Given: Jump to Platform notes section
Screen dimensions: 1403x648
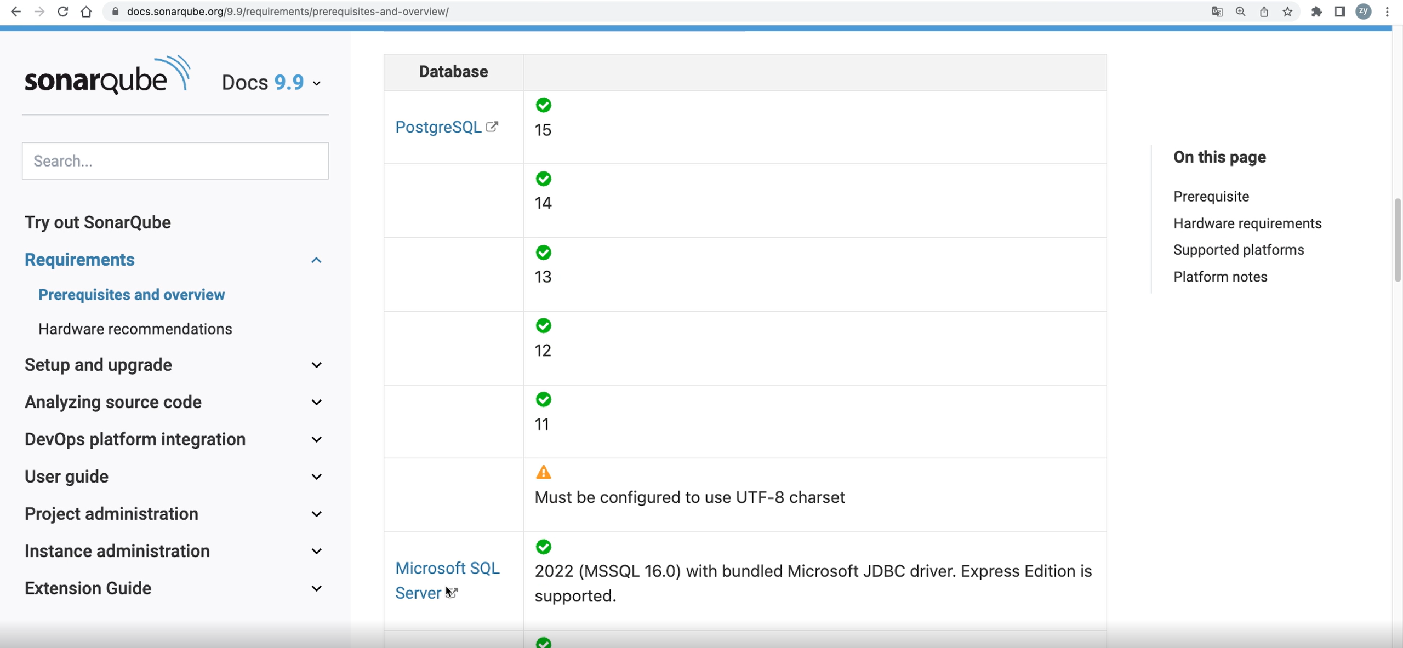Looking at the screenshot, I should pyautogui.click(x=1220, y=277).
